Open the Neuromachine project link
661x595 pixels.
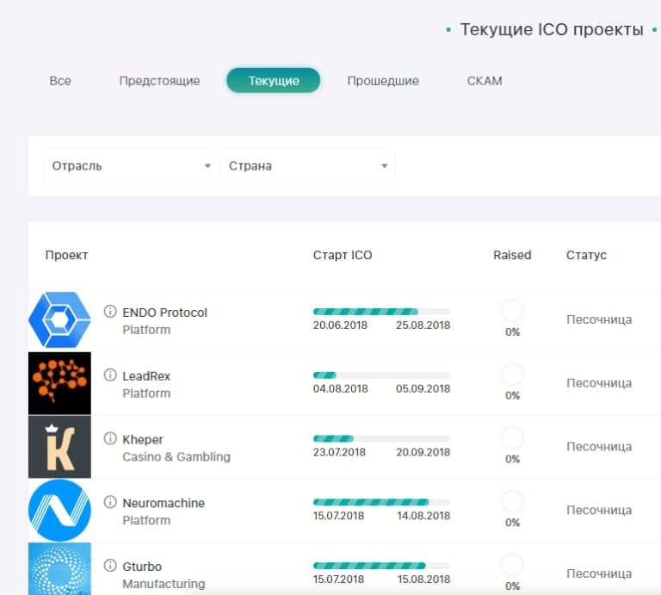[x=164, y=503]
